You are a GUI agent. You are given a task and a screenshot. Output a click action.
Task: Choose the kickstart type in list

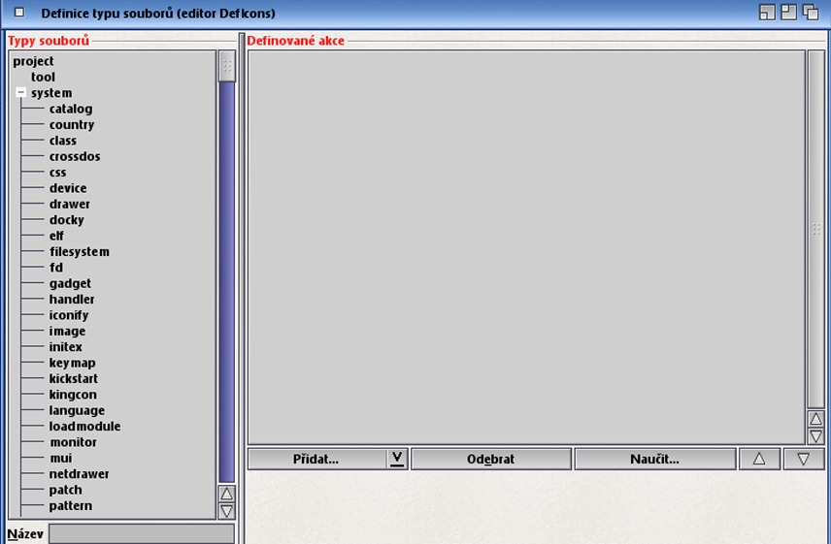pyautogui.click(x=73, y=378)
